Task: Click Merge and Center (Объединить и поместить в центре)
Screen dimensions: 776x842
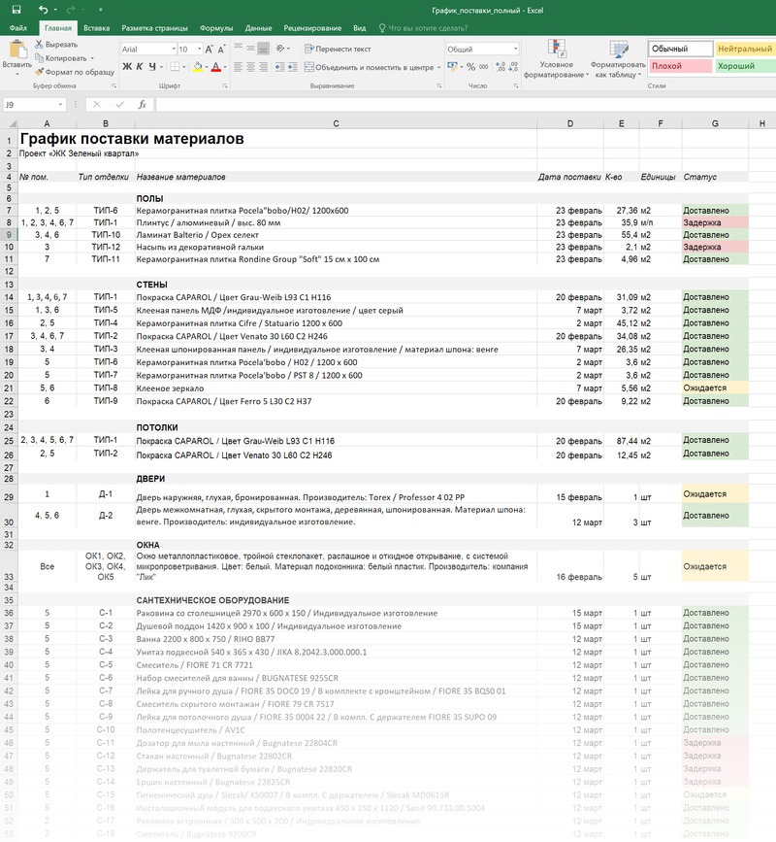Action: pos(369,67)
